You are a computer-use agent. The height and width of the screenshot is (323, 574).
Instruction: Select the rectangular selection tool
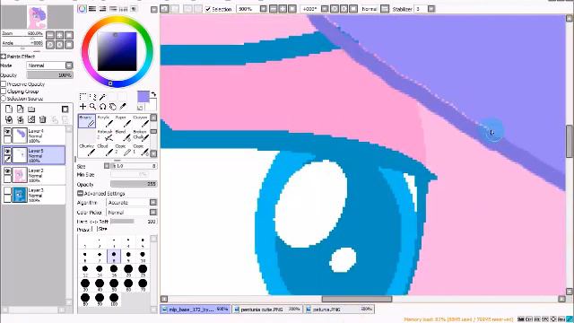point(83,97)
